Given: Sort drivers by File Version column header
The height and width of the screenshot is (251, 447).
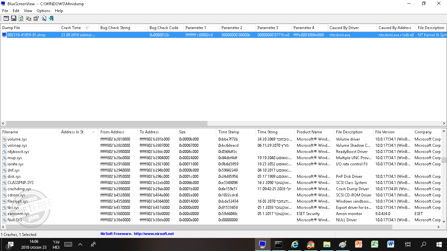Looking at the screenshot, I should click(x=393, y=132).
